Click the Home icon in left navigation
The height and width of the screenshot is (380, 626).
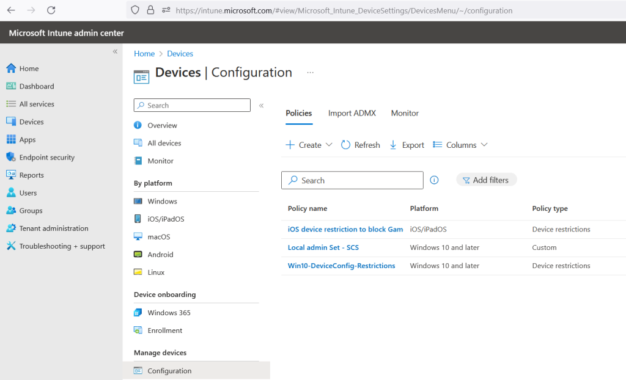[x=11, y=68]
